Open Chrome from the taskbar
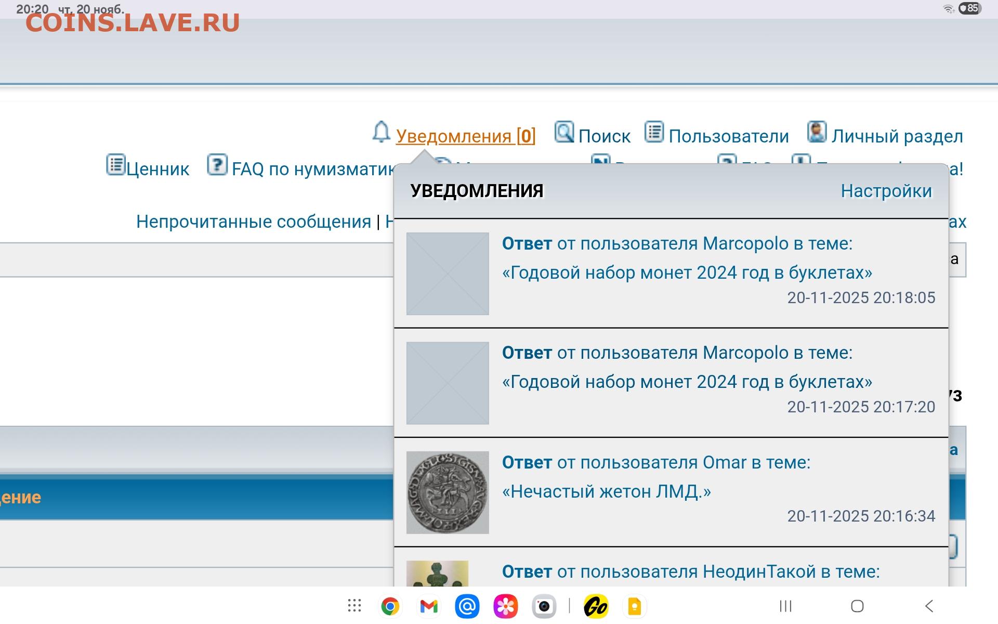Viewport: 998px width, 624px height. tap(390, 606)
